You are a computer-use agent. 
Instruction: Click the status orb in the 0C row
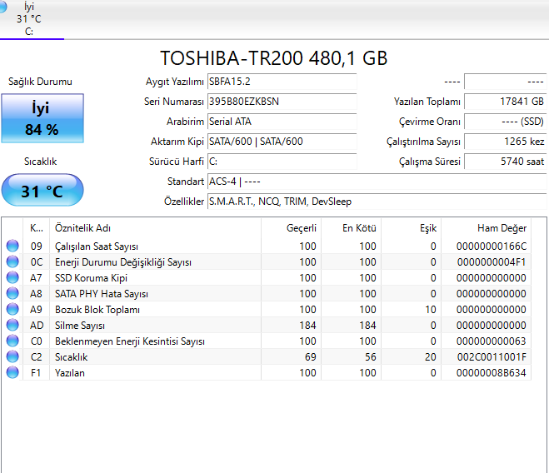(x=12, y=261)
